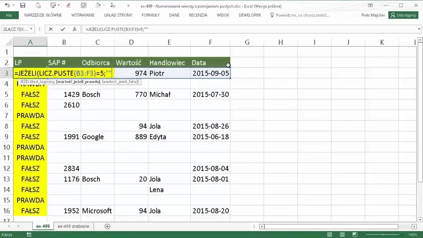Open the Undo dropdown arrow
This screenshot has height=238, width=423.
tap(13, 5)
